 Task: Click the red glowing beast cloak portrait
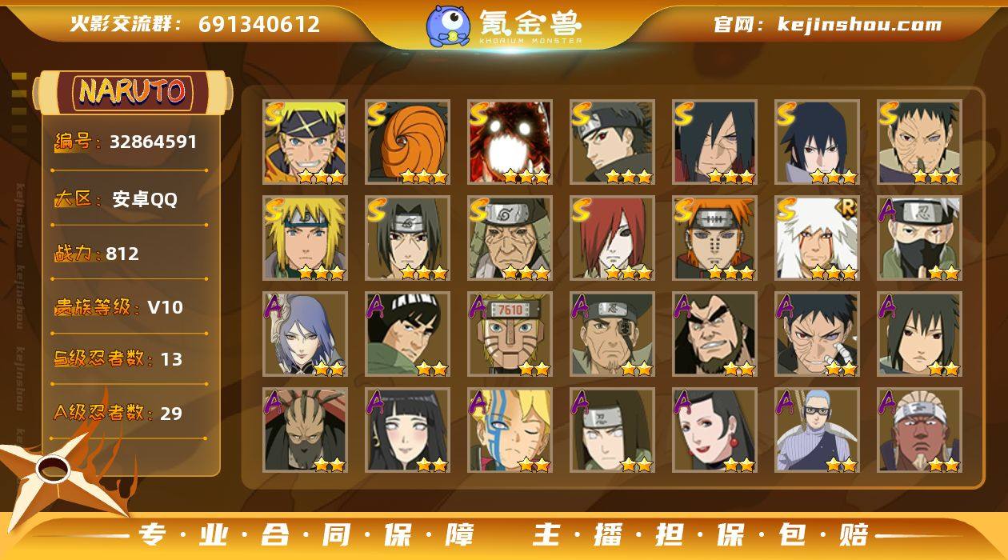click(x=510, y=142)
